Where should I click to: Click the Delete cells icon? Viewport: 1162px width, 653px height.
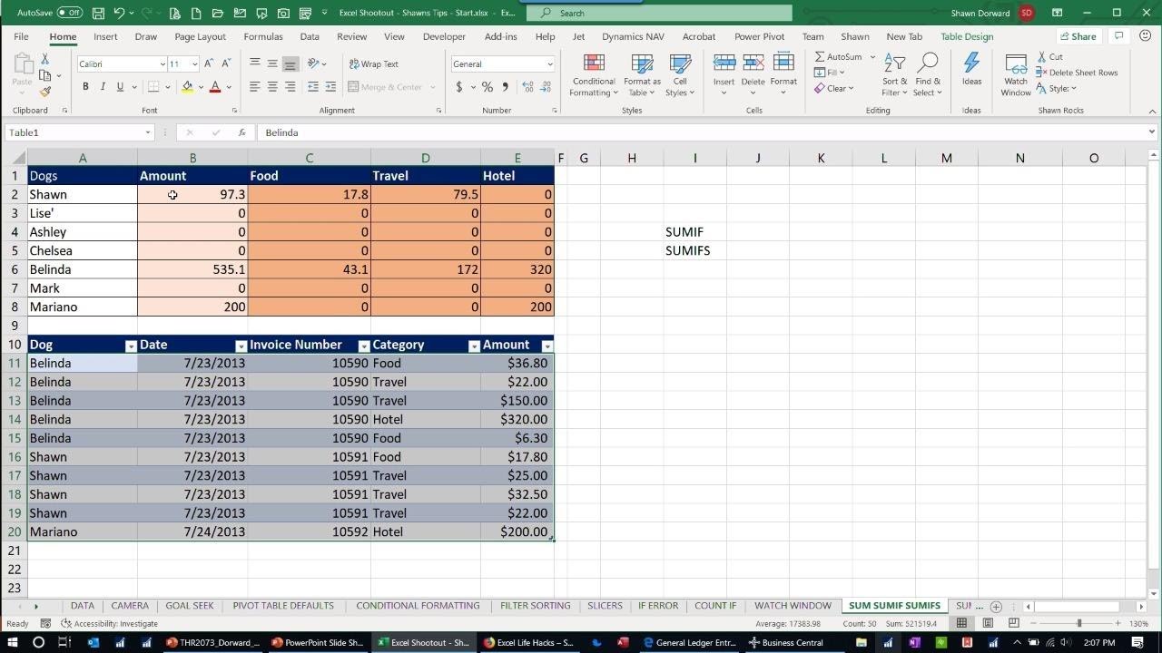753,63
